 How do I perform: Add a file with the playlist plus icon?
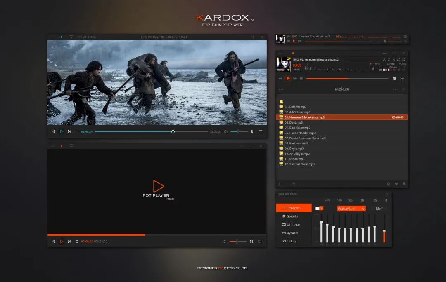pos(280,184)
